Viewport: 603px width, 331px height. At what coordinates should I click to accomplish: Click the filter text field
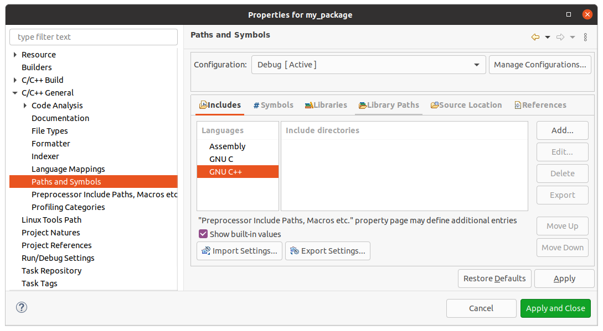[93, 36]
